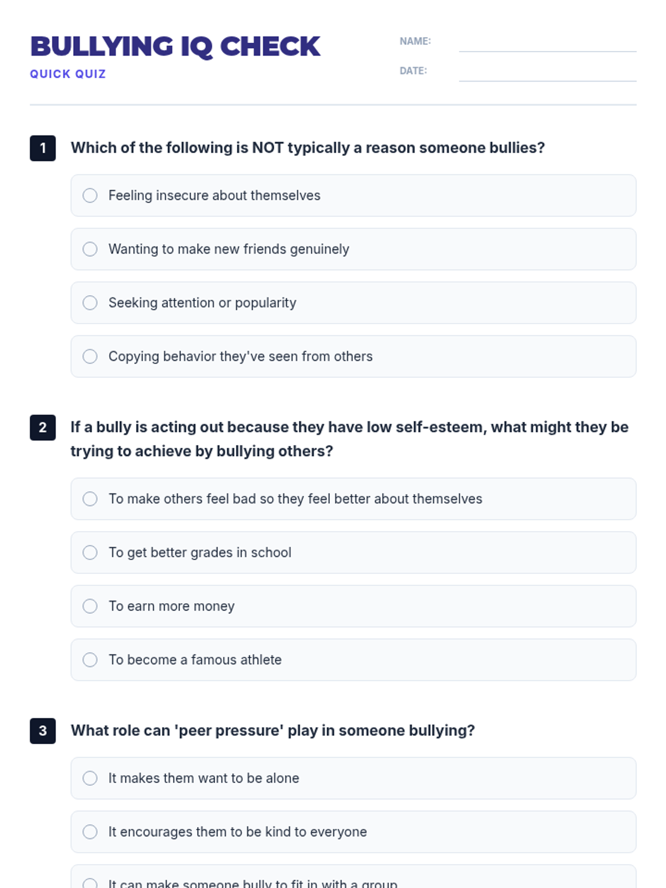Select "Seeking attention or popularity" option
Viewport: 666px width, 888px height.
pos(90,302)
